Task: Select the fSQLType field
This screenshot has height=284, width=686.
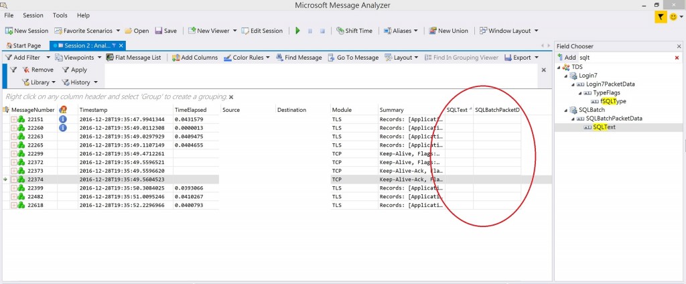Action: tap(614, 101)
